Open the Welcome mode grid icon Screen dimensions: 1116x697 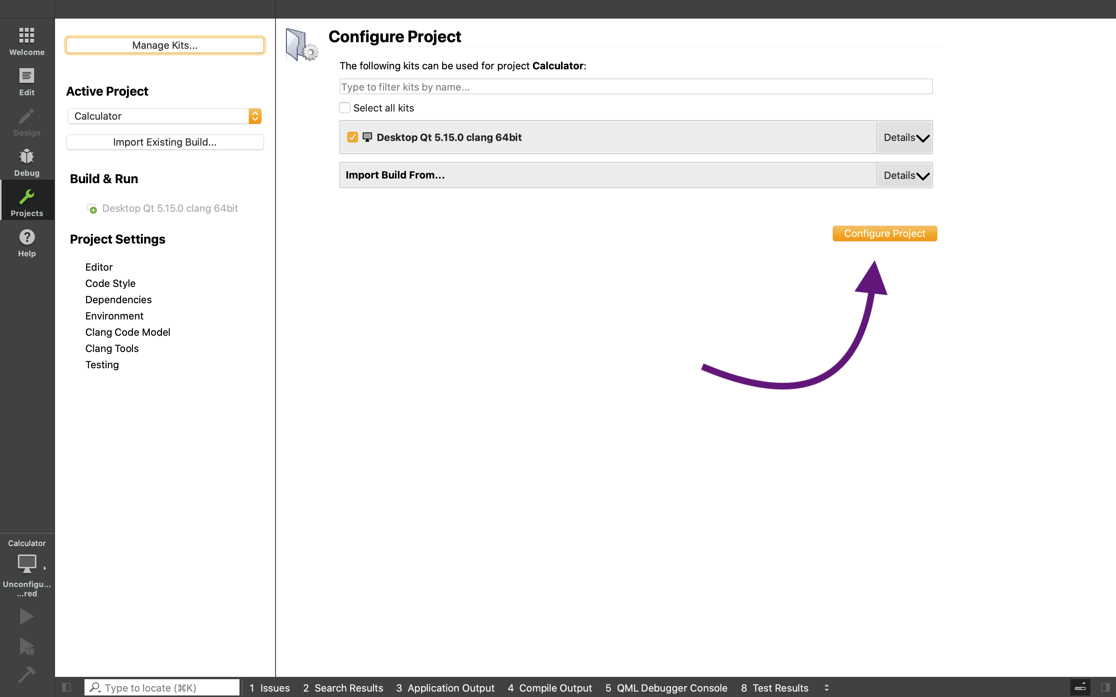point(27,36)
